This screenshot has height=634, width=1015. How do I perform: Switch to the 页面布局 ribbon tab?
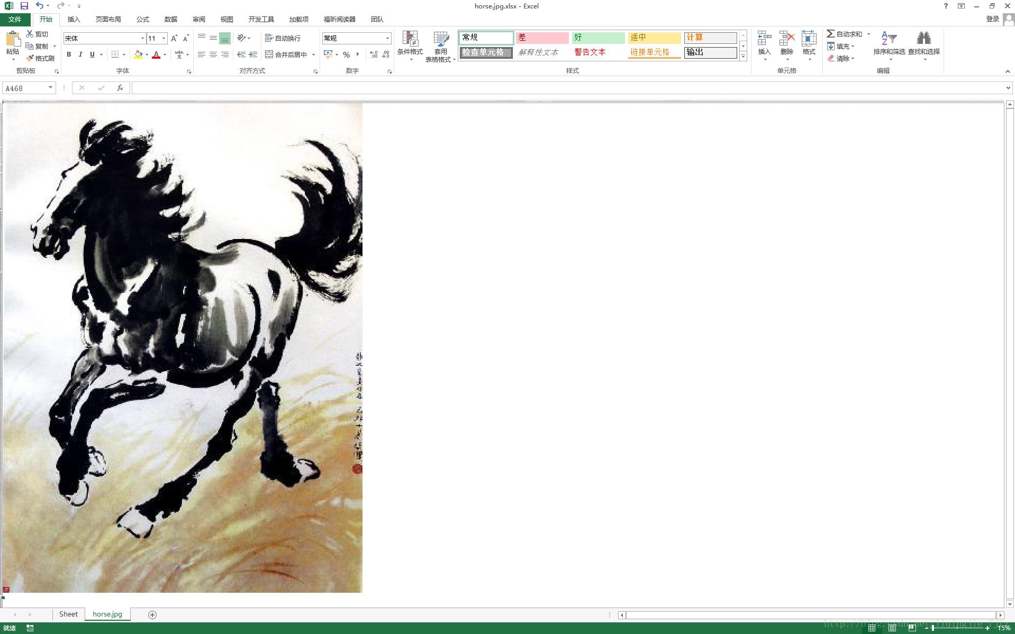pyautogui.click(x=108, y=19)
